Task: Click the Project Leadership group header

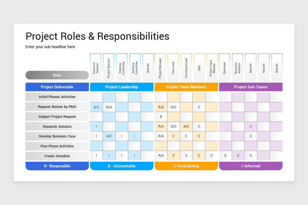Action: click(122, 87)
